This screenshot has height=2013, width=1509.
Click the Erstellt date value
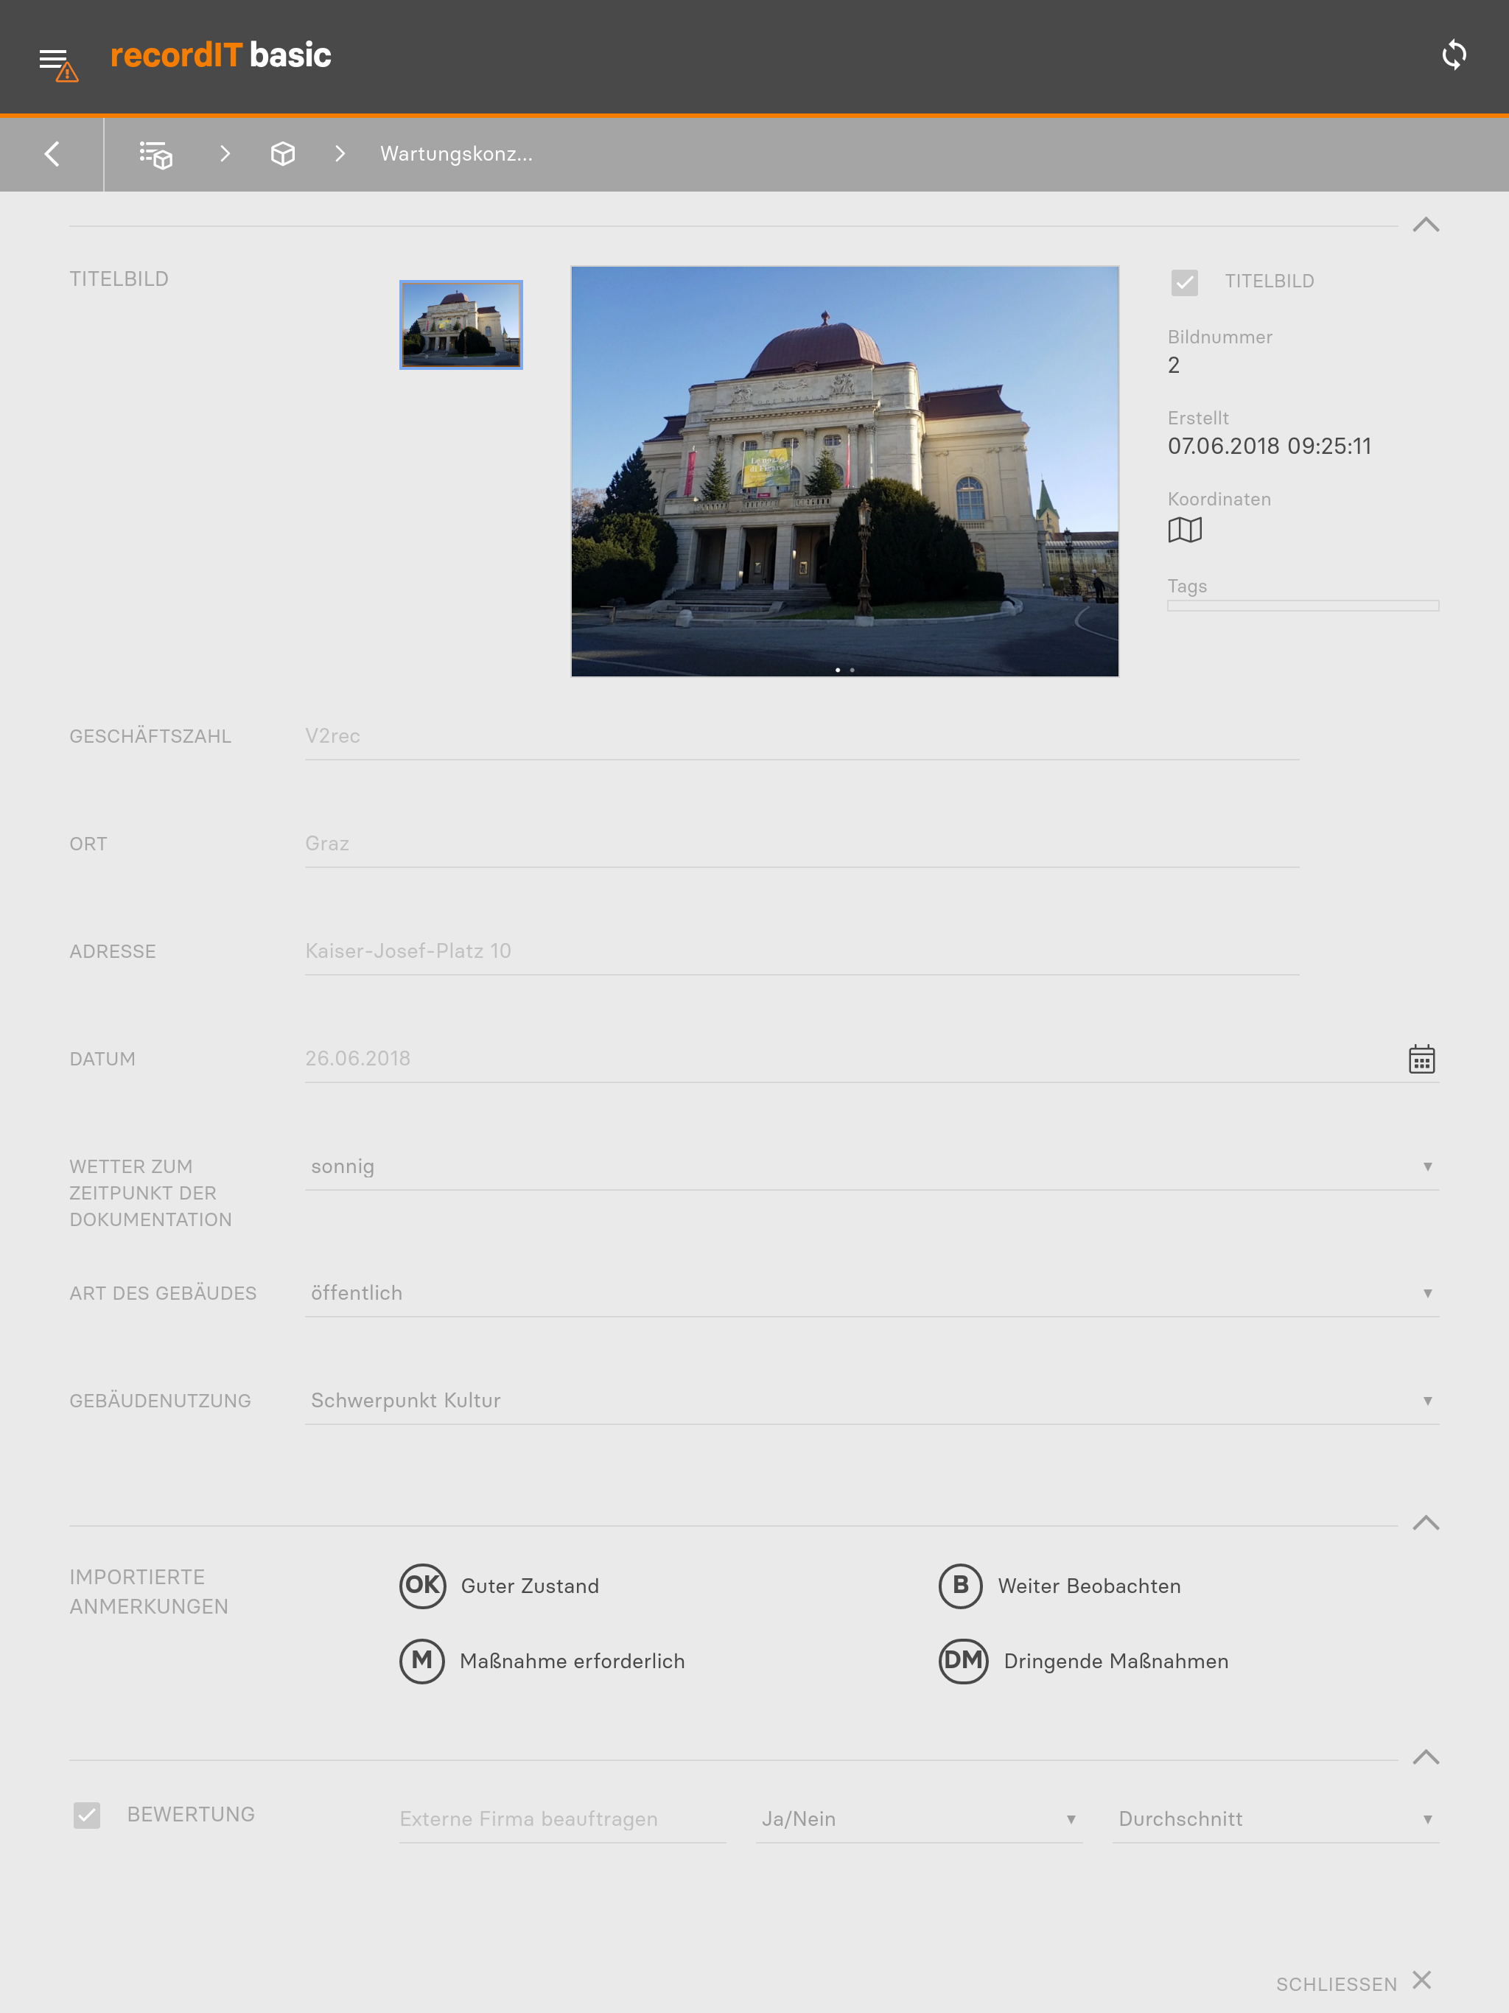click(x=1269, y=446)
